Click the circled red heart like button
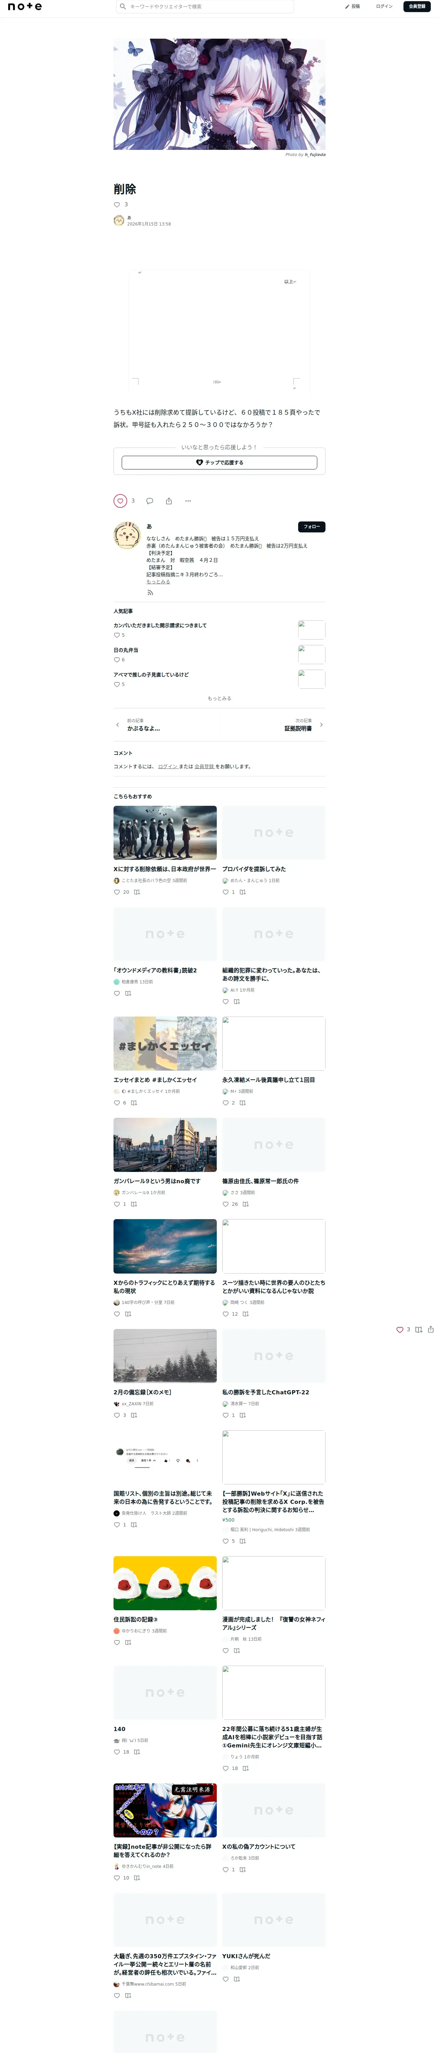Viewport: 439px width, 2053px height. tap(120, 501)
